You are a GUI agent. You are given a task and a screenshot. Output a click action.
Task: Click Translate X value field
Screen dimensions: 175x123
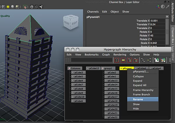(157, 21)
